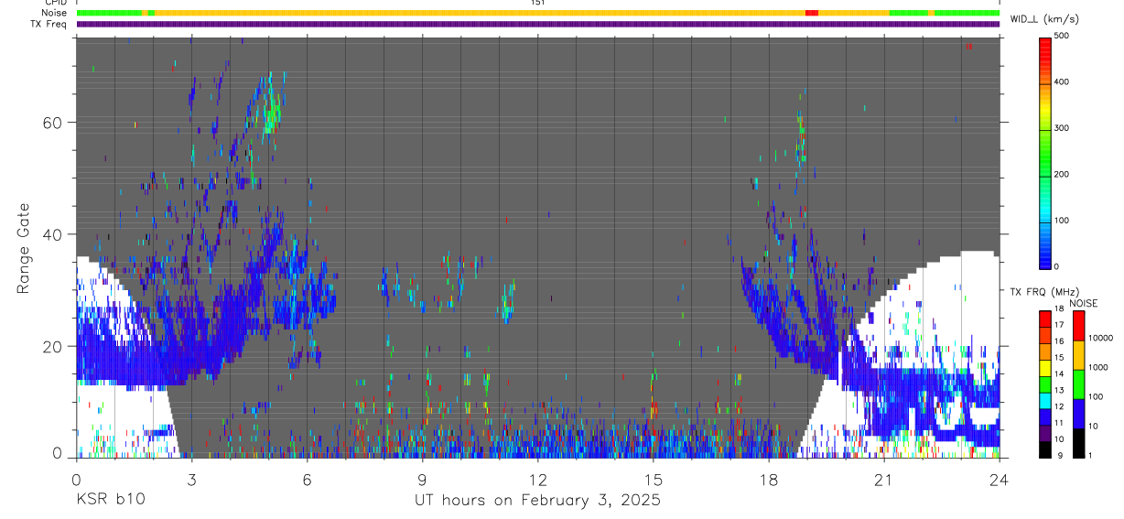Viewport: 1124px width, 519px height.
Task: Click the 'Noise' row label at top left
Action: (x=54, y=13)
